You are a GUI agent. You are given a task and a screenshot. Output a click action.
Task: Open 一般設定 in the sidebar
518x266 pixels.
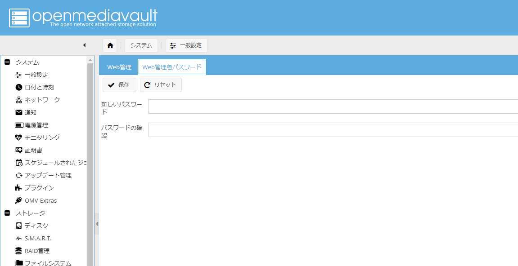[x=32, y=75]
